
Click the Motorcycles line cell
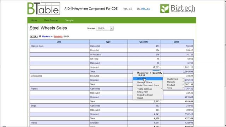click(59, 76)
